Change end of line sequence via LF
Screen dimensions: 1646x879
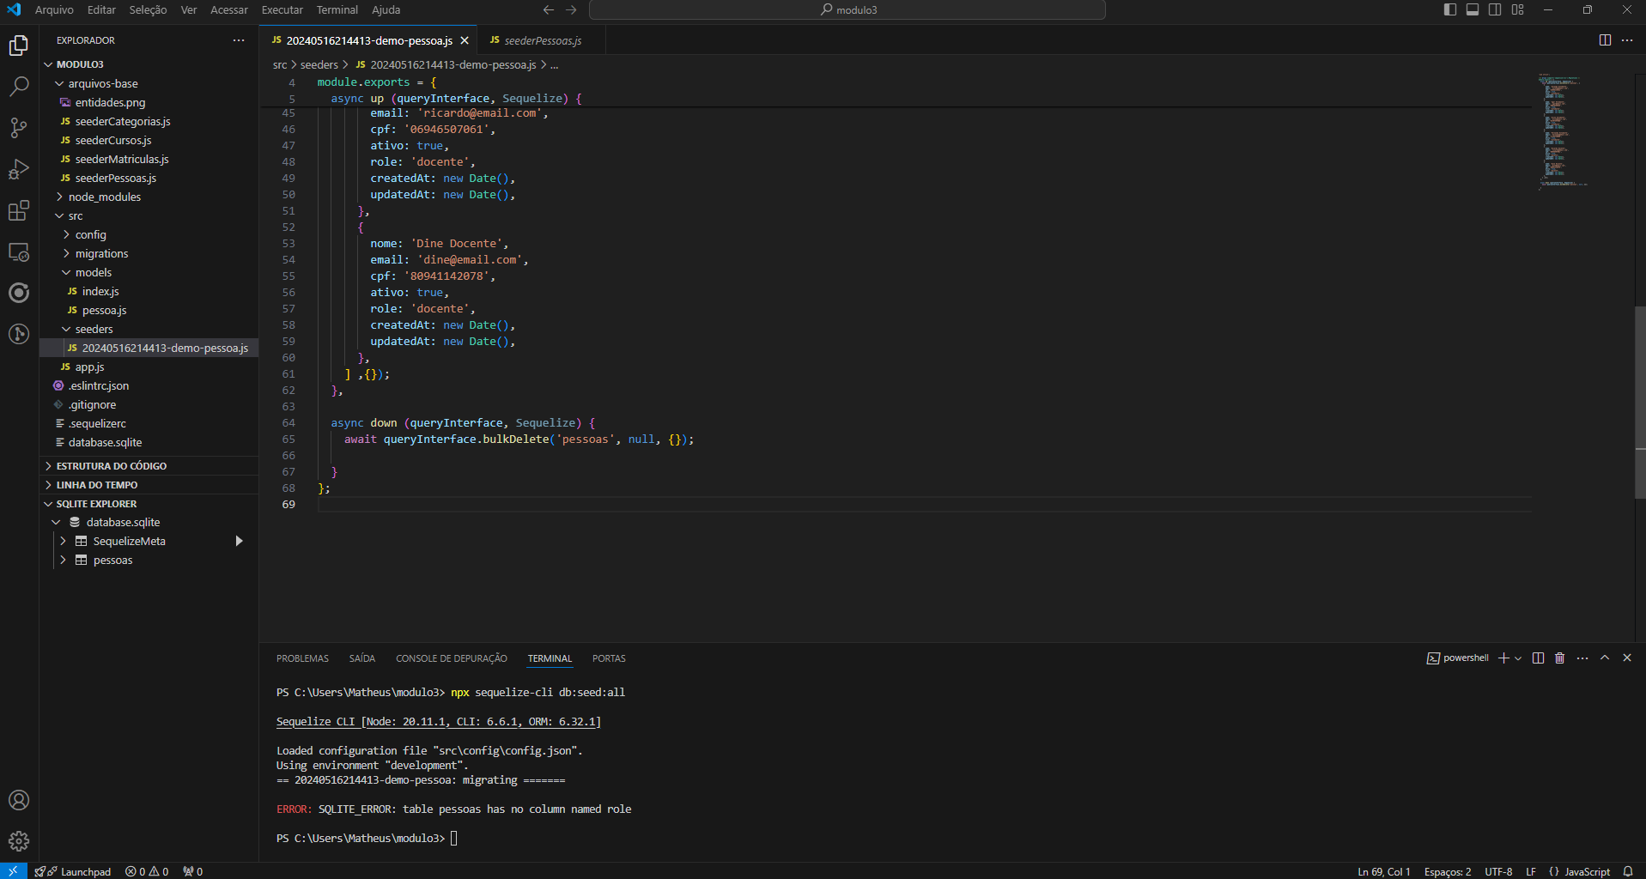(x=1531, y=871)
